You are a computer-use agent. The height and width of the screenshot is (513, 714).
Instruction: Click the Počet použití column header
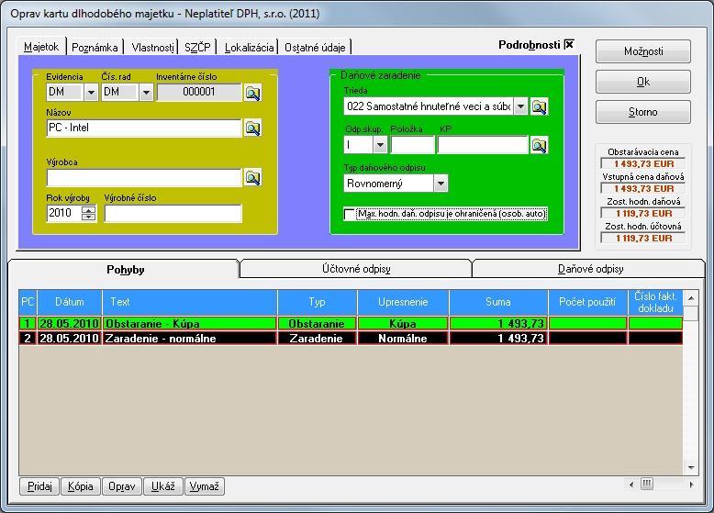click(587, 302)
